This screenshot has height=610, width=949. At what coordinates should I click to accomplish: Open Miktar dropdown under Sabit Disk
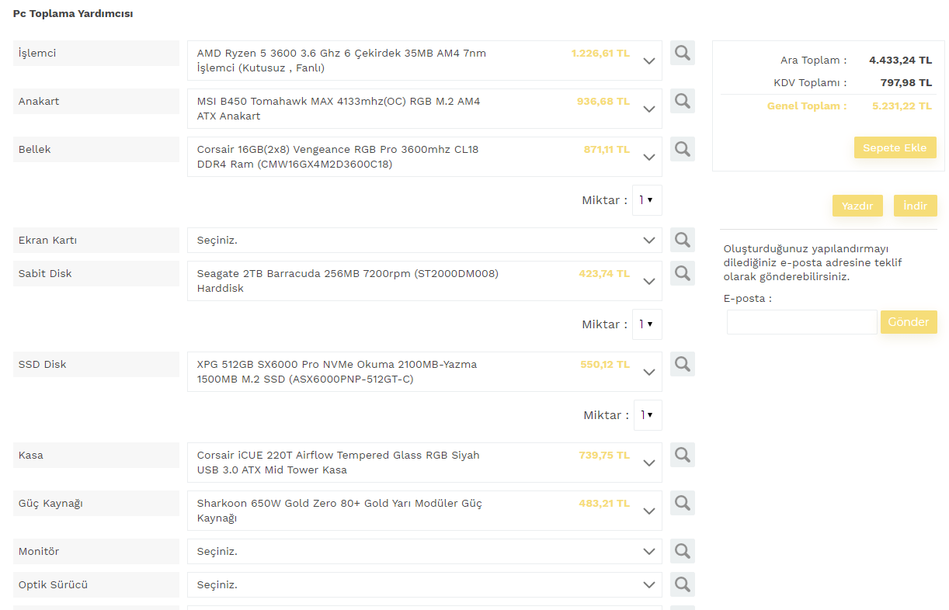pos(646,324)
